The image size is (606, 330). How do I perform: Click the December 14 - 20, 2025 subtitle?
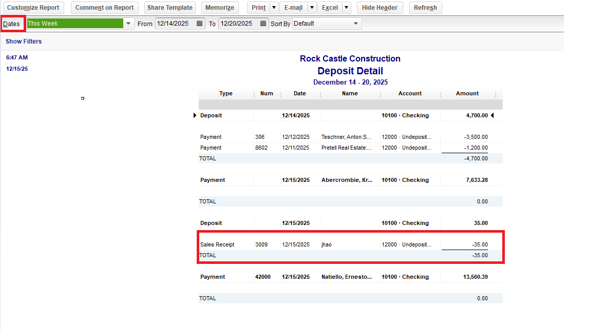(351, 82)
